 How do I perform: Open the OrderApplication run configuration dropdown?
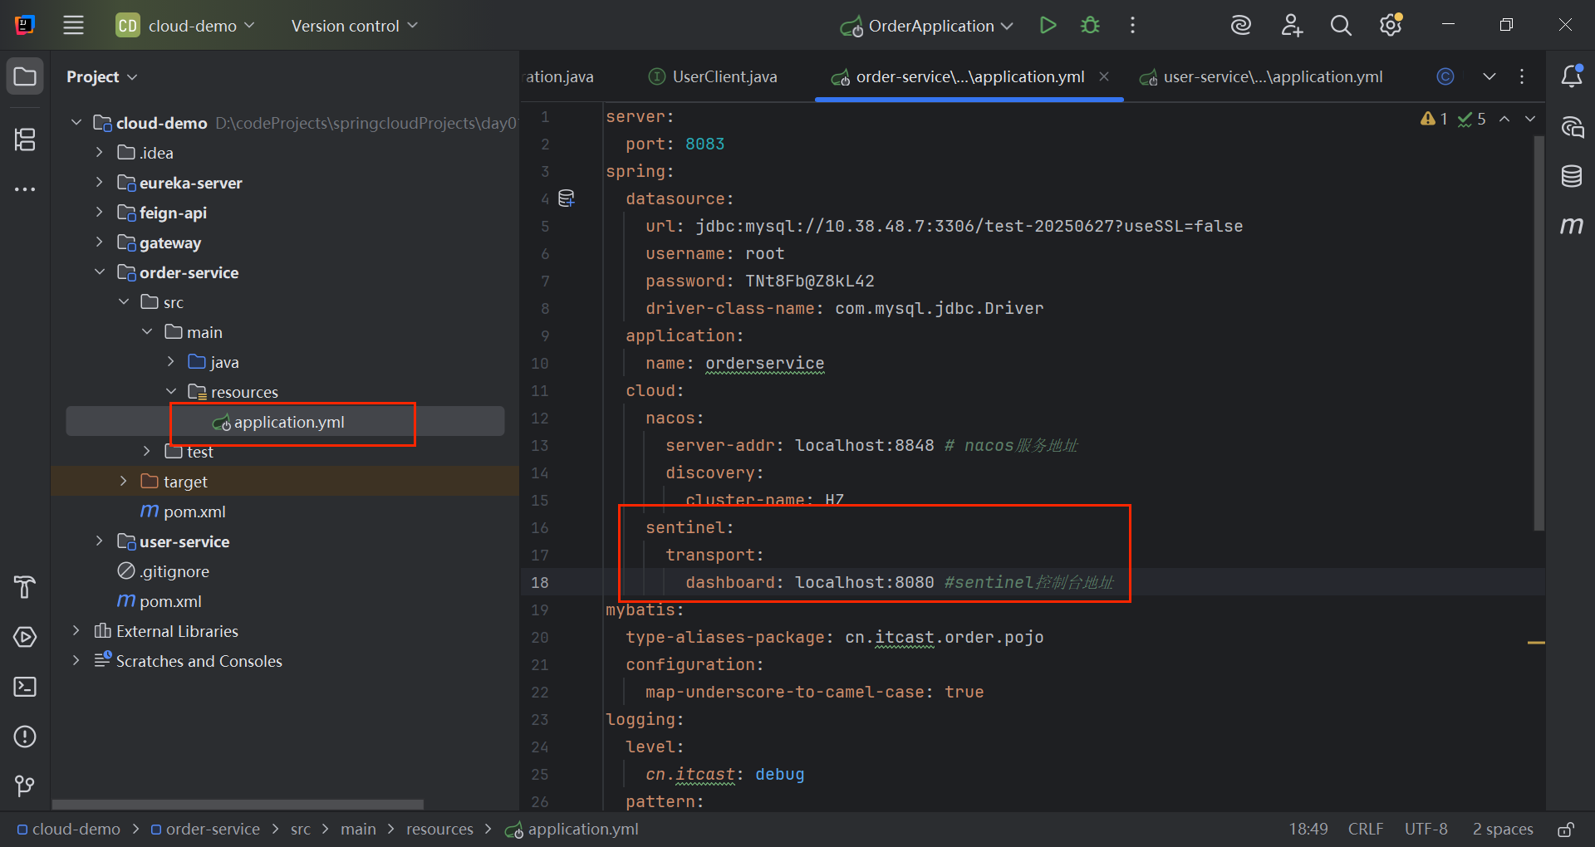(926, 26)
